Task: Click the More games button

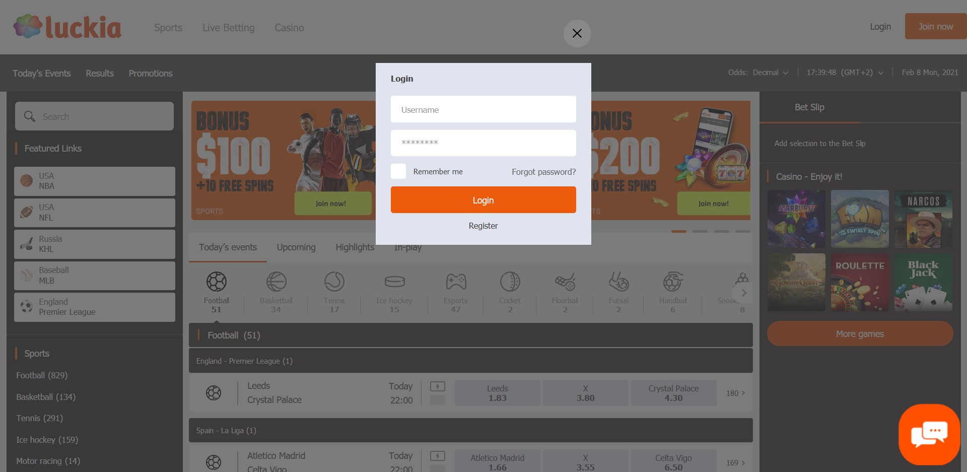Action: 860,333
